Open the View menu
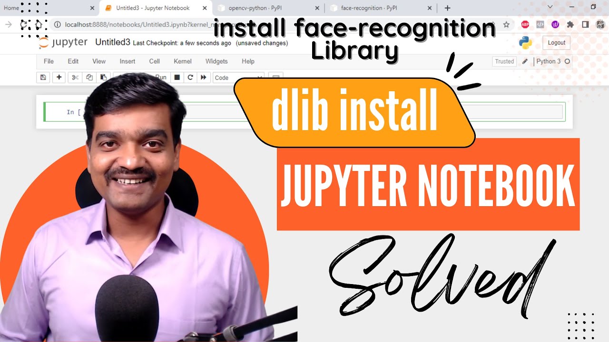This screenshot has height=342, width=609. (x=99, y=61)
